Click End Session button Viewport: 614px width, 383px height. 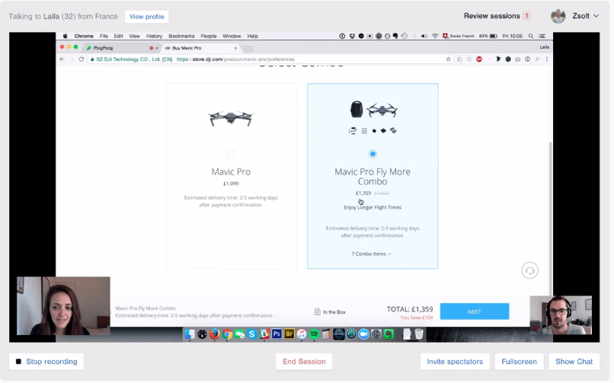(x=304, y=362)
